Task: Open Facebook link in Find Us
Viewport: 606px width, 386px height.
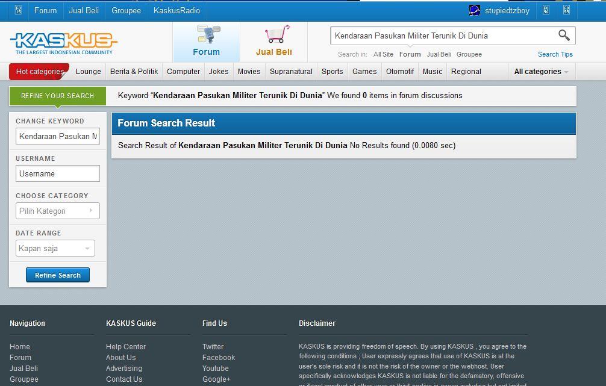Action: (x=219, y=358)
